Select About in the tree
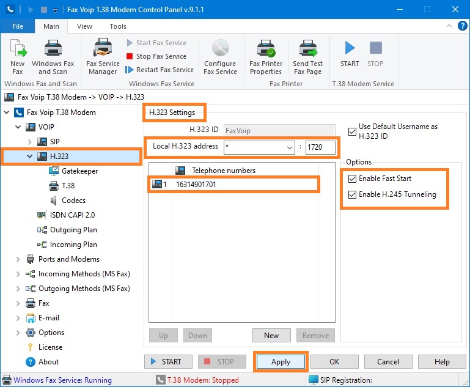The width and height of the screenshot is (470, 387). (48, 362)
